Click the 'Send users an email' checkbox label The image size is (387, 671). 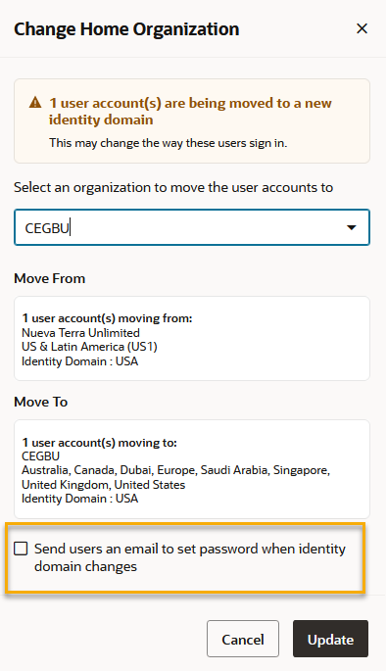tap(190, 557)
